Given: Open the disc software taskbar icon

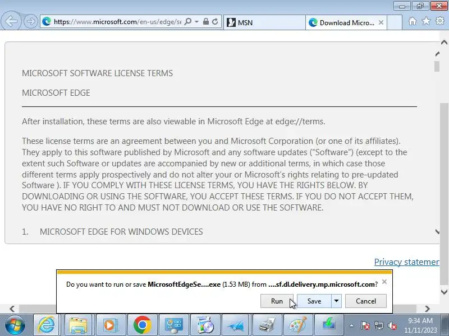Looking at the screenshot, I should pos(205,325).
